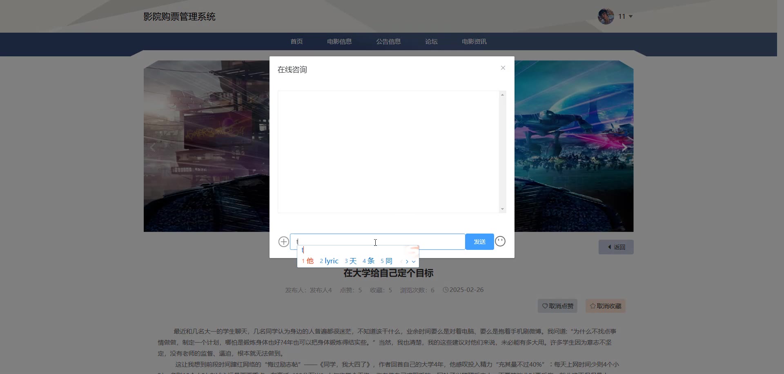Select IME candidate 同
Image resolution: width=784 pixels, height=374 pixels.
tap(387, 261)
